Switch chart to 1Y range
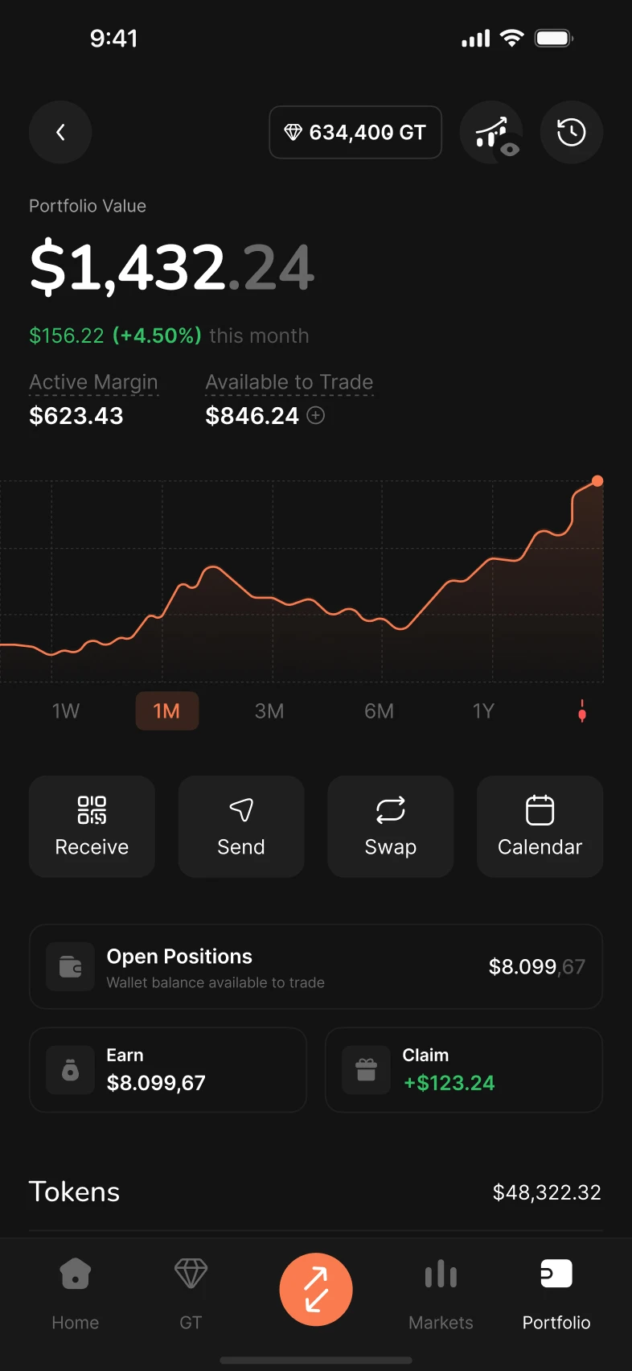632x1371 pixels. coord(483,711)
